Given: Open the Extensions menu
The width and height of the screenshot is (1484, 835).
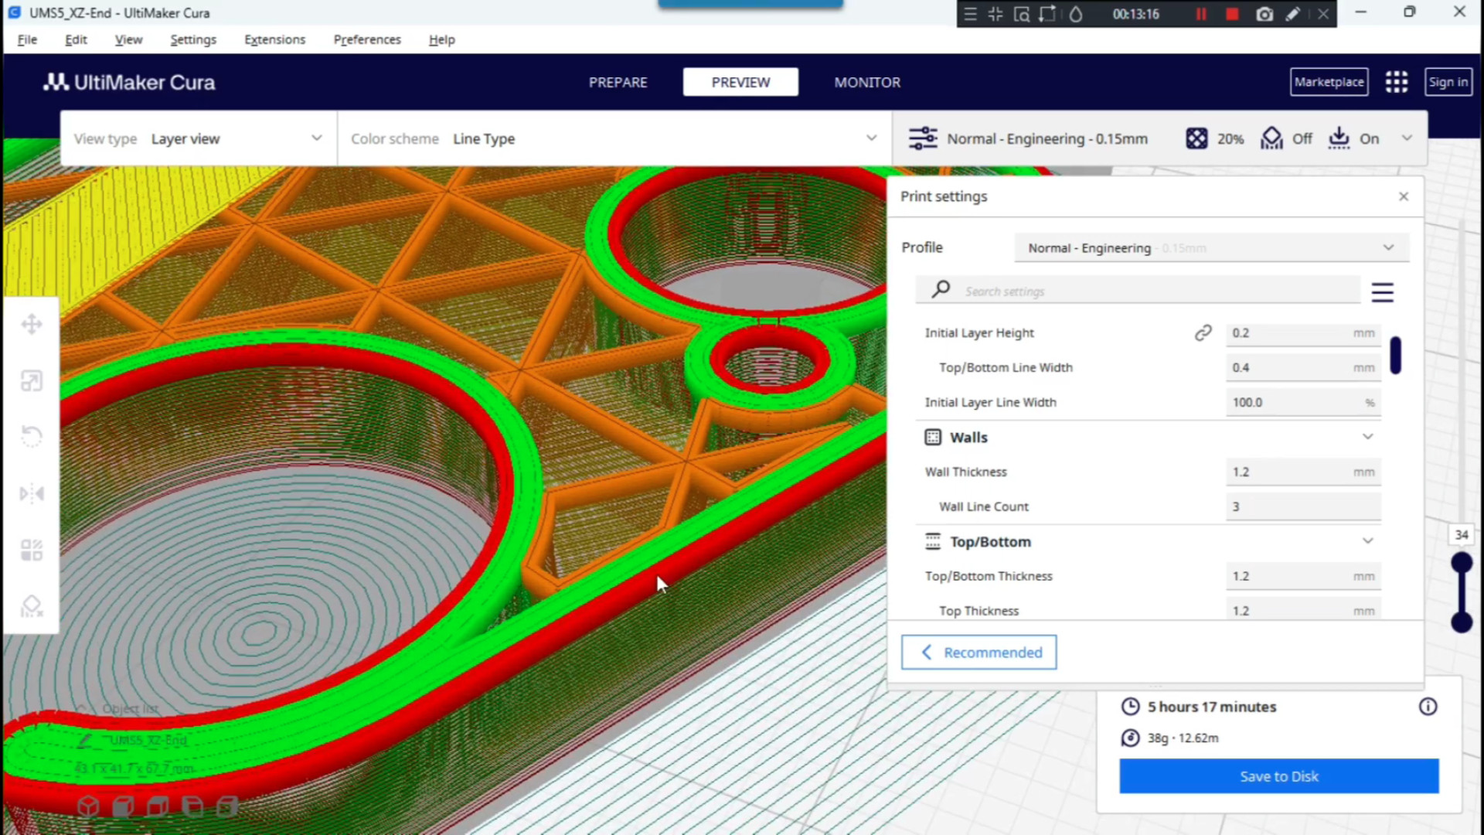Looking at the screenshot, I should click(274, 39).
